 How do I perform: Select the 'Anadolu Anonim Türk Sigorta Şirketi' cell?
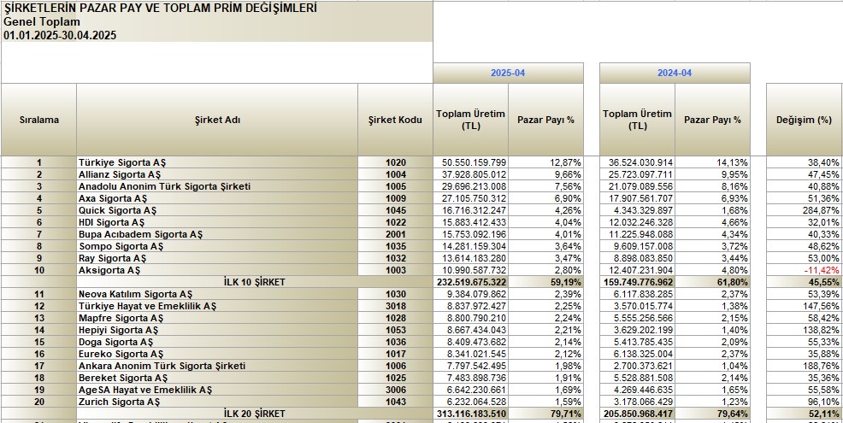pos(217,186)
